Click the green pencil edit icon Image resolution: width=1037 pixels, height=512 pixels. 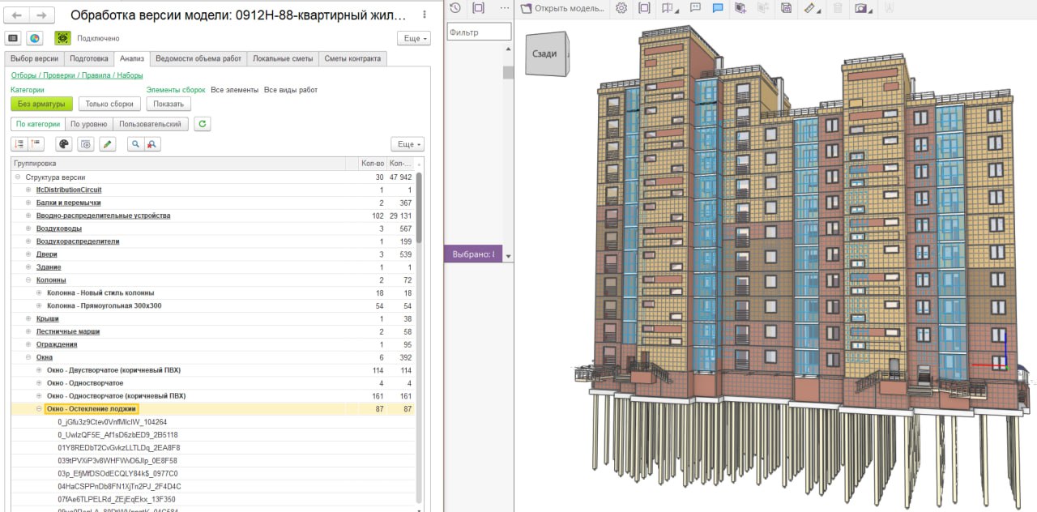point(108,144)
